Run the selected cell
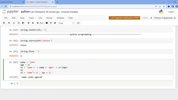178x100 pixels. [40, 23]
